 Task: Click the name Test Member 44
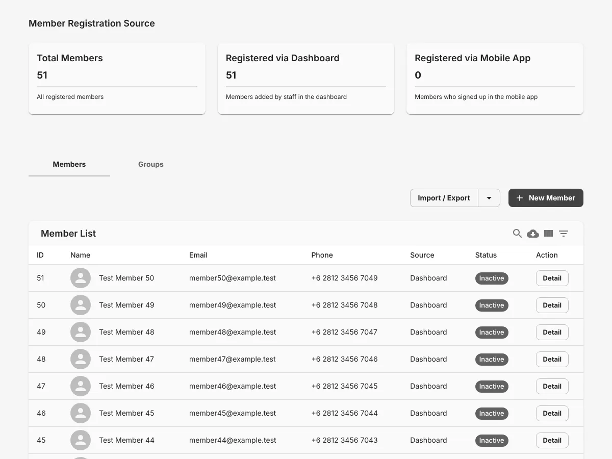126,440
